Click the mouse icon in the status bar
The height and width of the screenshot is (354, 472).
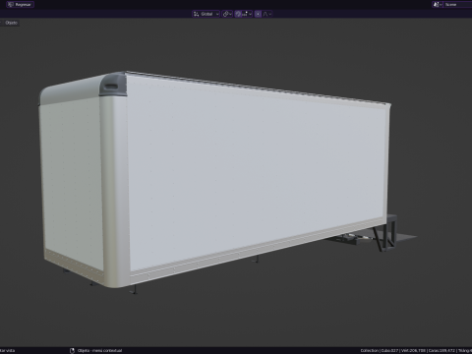click(72, 351)
